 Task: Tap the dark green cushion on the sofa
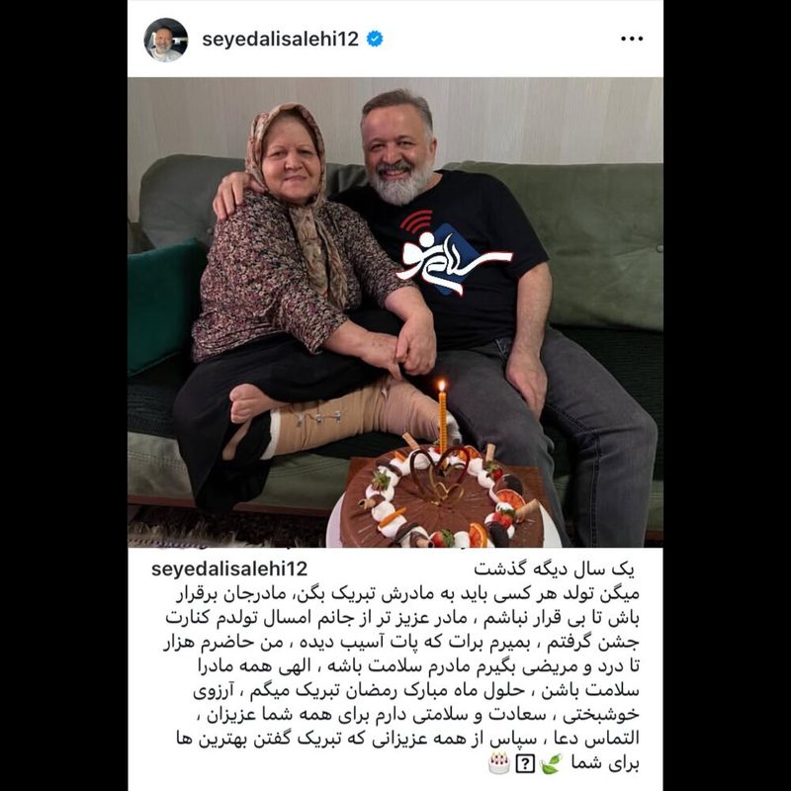[164, 306]
